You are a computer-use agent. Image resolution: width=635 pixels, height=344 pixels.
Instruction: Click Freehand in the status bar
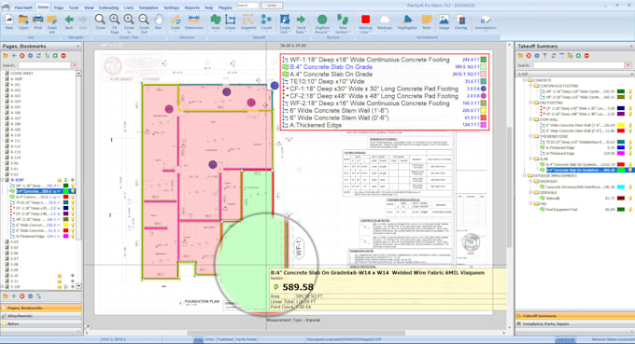225,339
